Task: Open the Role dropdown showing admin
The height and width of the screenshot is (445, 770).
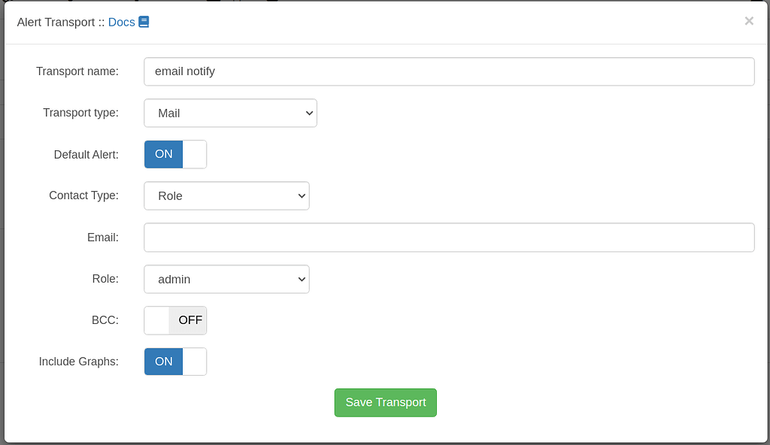Action: tap(226, 279)
